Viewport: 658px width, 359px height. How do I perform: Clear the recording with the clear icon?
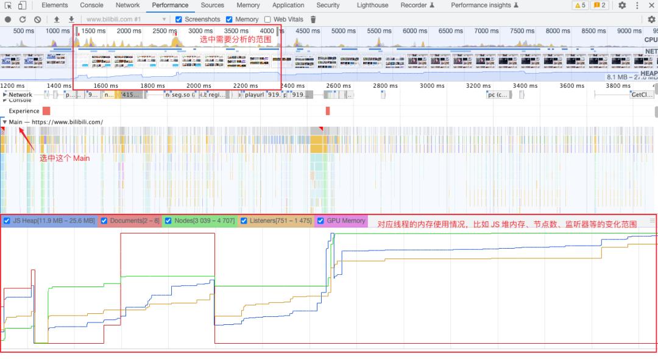pyautogui.click(x=37, y=20)
